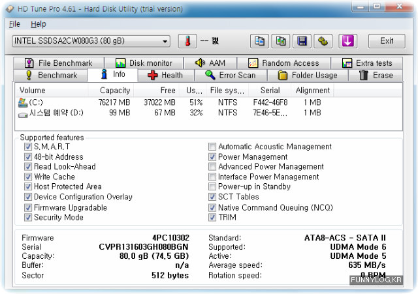The height and width of the screenshot is (294, 418).
Task: Click the 37022 MB free value
Action: tap(159, 102)
